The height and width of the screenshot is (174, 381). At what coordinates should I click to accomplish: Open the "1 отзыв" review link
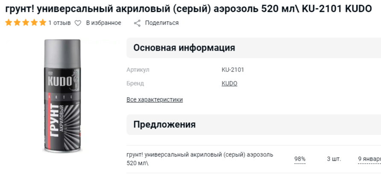coord(59,23)
